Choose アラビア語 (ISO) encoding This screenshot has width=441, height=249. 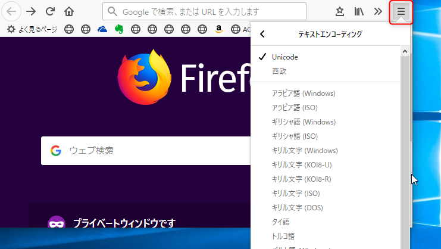[325, 108]
